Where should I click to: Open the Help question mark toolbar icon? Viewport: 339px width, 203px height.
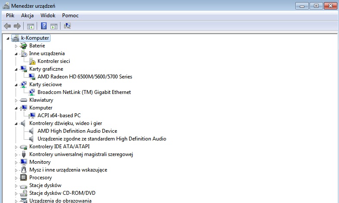click(44, 26)
